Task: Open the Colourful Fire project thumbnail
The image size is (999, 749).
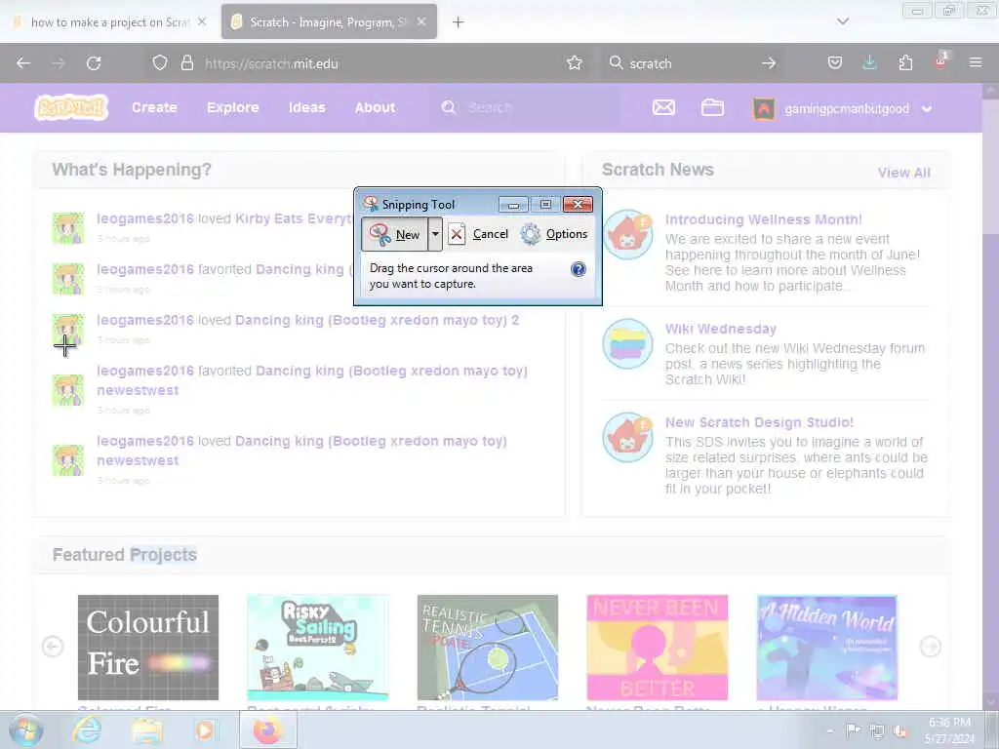Action: [x=148, y=648]
